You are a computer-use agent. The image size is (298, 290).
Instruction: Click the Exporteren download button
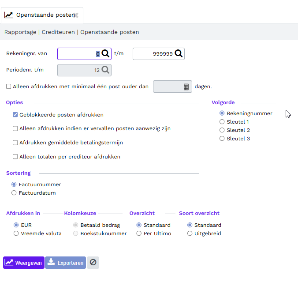(x=65, y=263)
